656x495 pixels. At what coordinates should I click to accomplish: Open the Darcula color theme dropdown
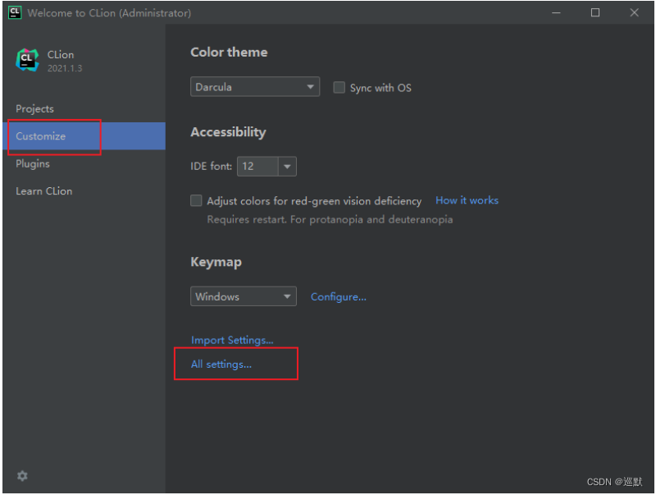255,87
